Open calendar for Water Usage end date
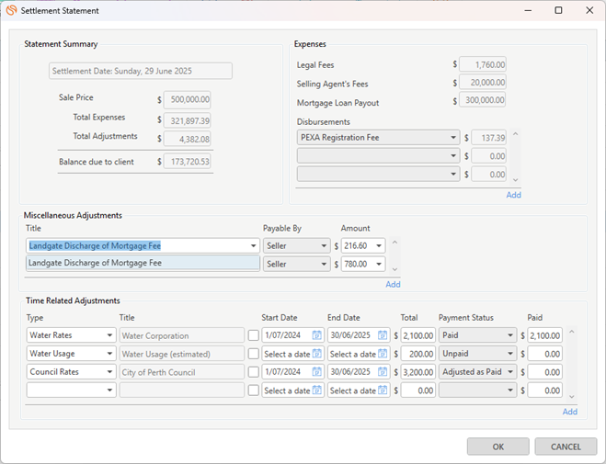606x464 pixels. pos(383,354)
